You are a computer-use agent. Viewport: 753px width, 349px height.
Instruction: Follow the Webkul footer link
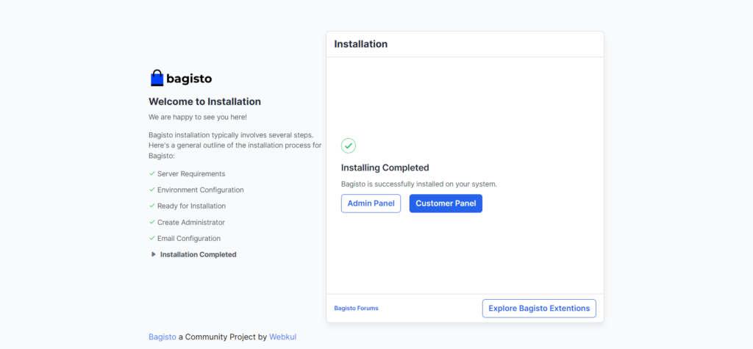click(282, 337)
